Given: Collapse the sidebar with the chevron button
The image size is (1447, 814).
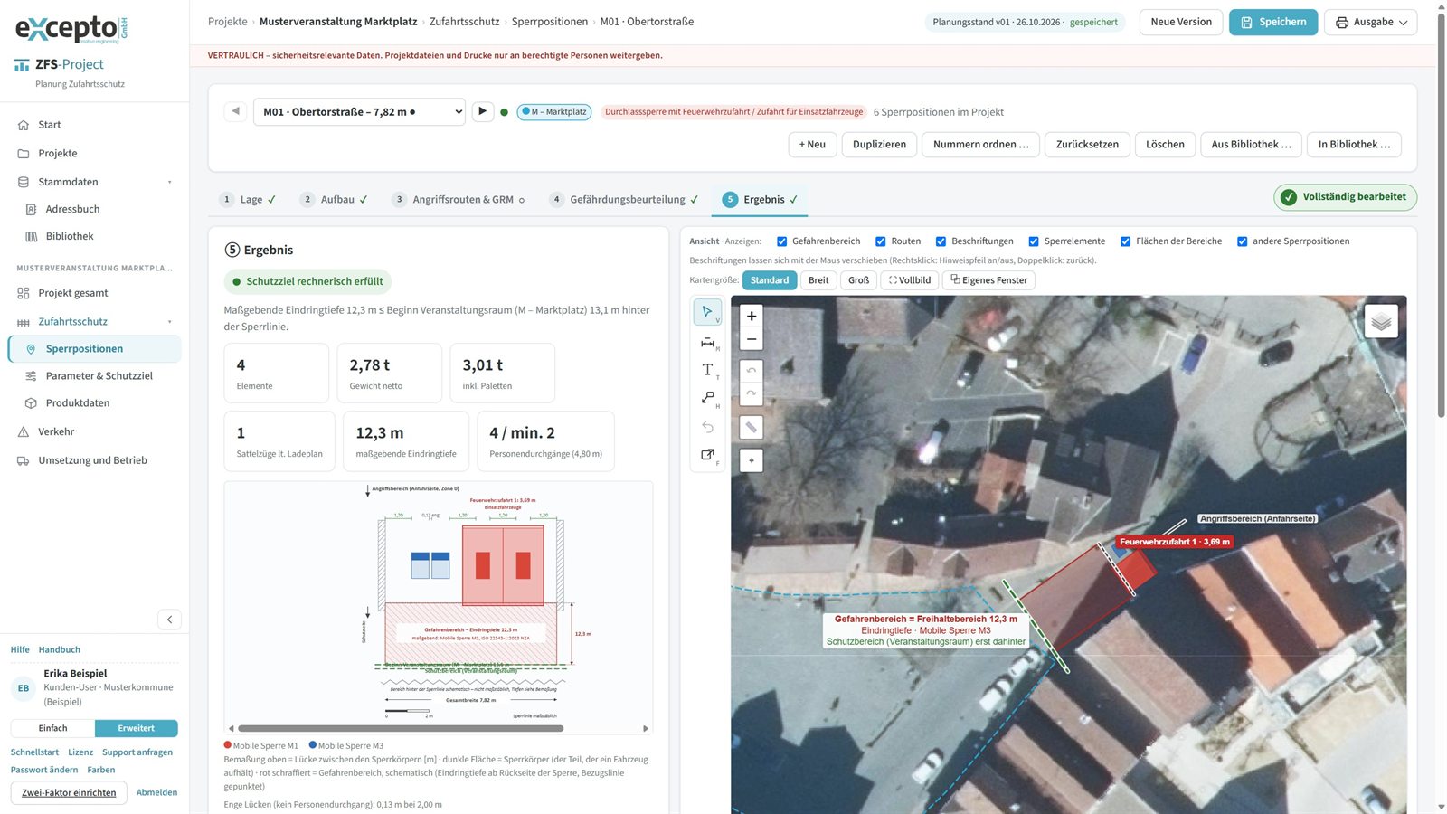Looking at the screenshot, I should tap(169, 620).
